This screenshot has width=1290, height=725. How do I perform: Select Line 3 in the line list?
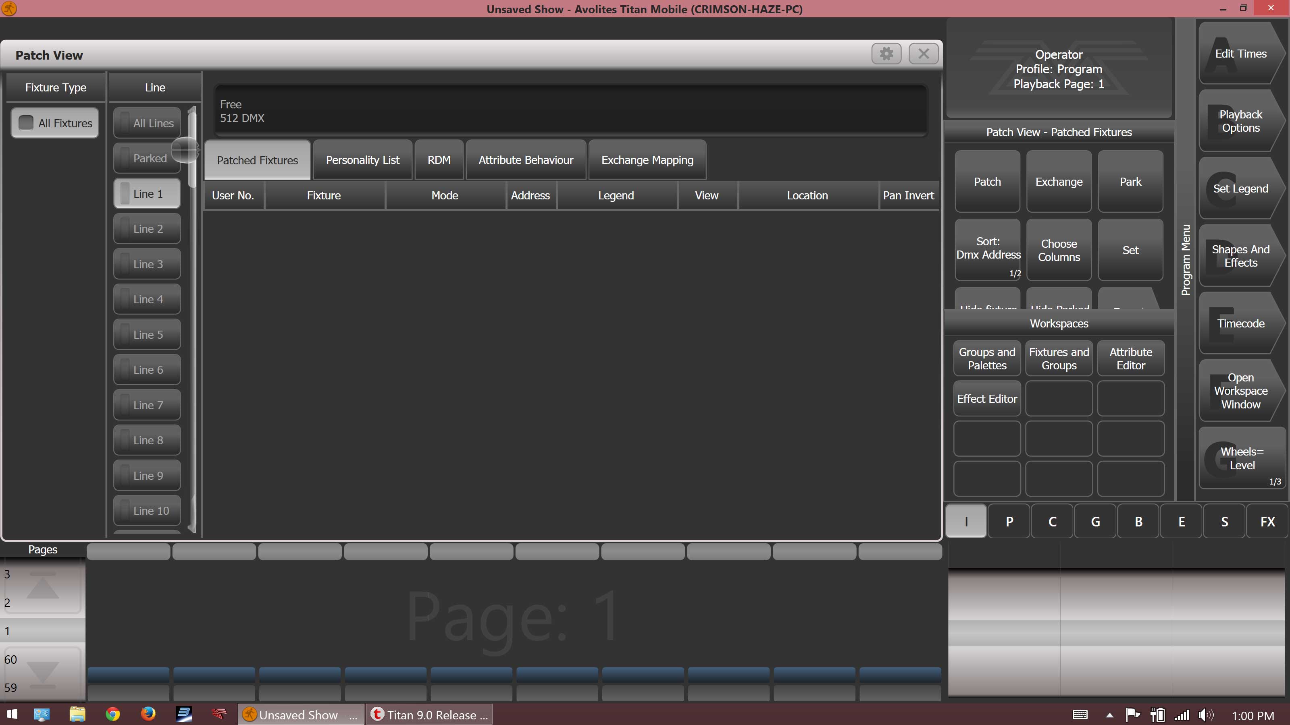147,264
